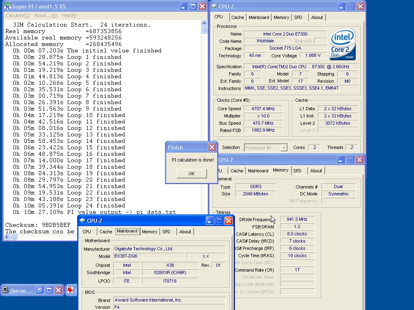This screenshot has height=310, width=414.
Task: Confirm PI calculation done with OK
Action: point(192,174)
